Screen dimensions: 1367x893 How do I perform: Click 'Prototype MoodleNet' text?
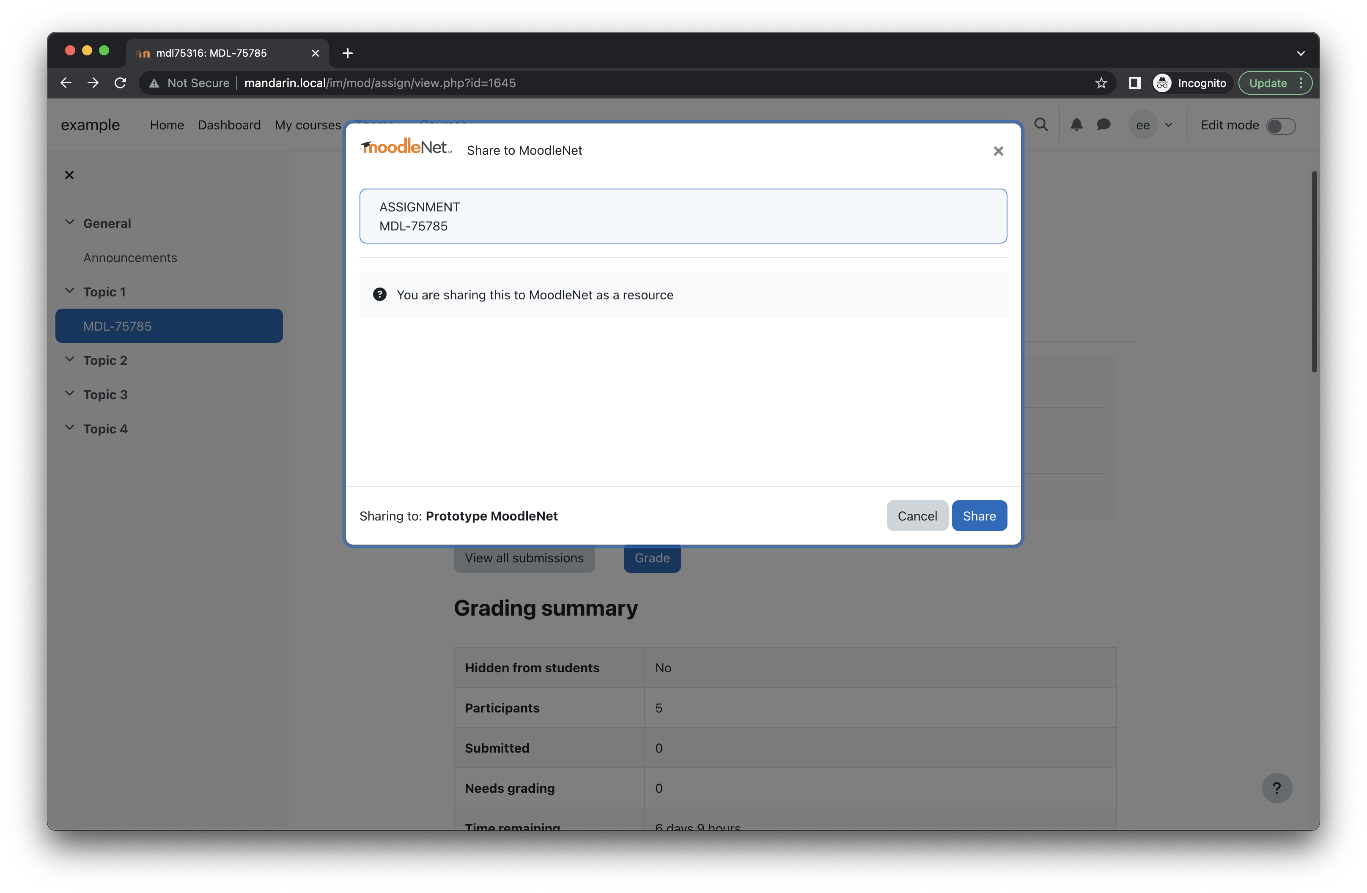[491, 516]
